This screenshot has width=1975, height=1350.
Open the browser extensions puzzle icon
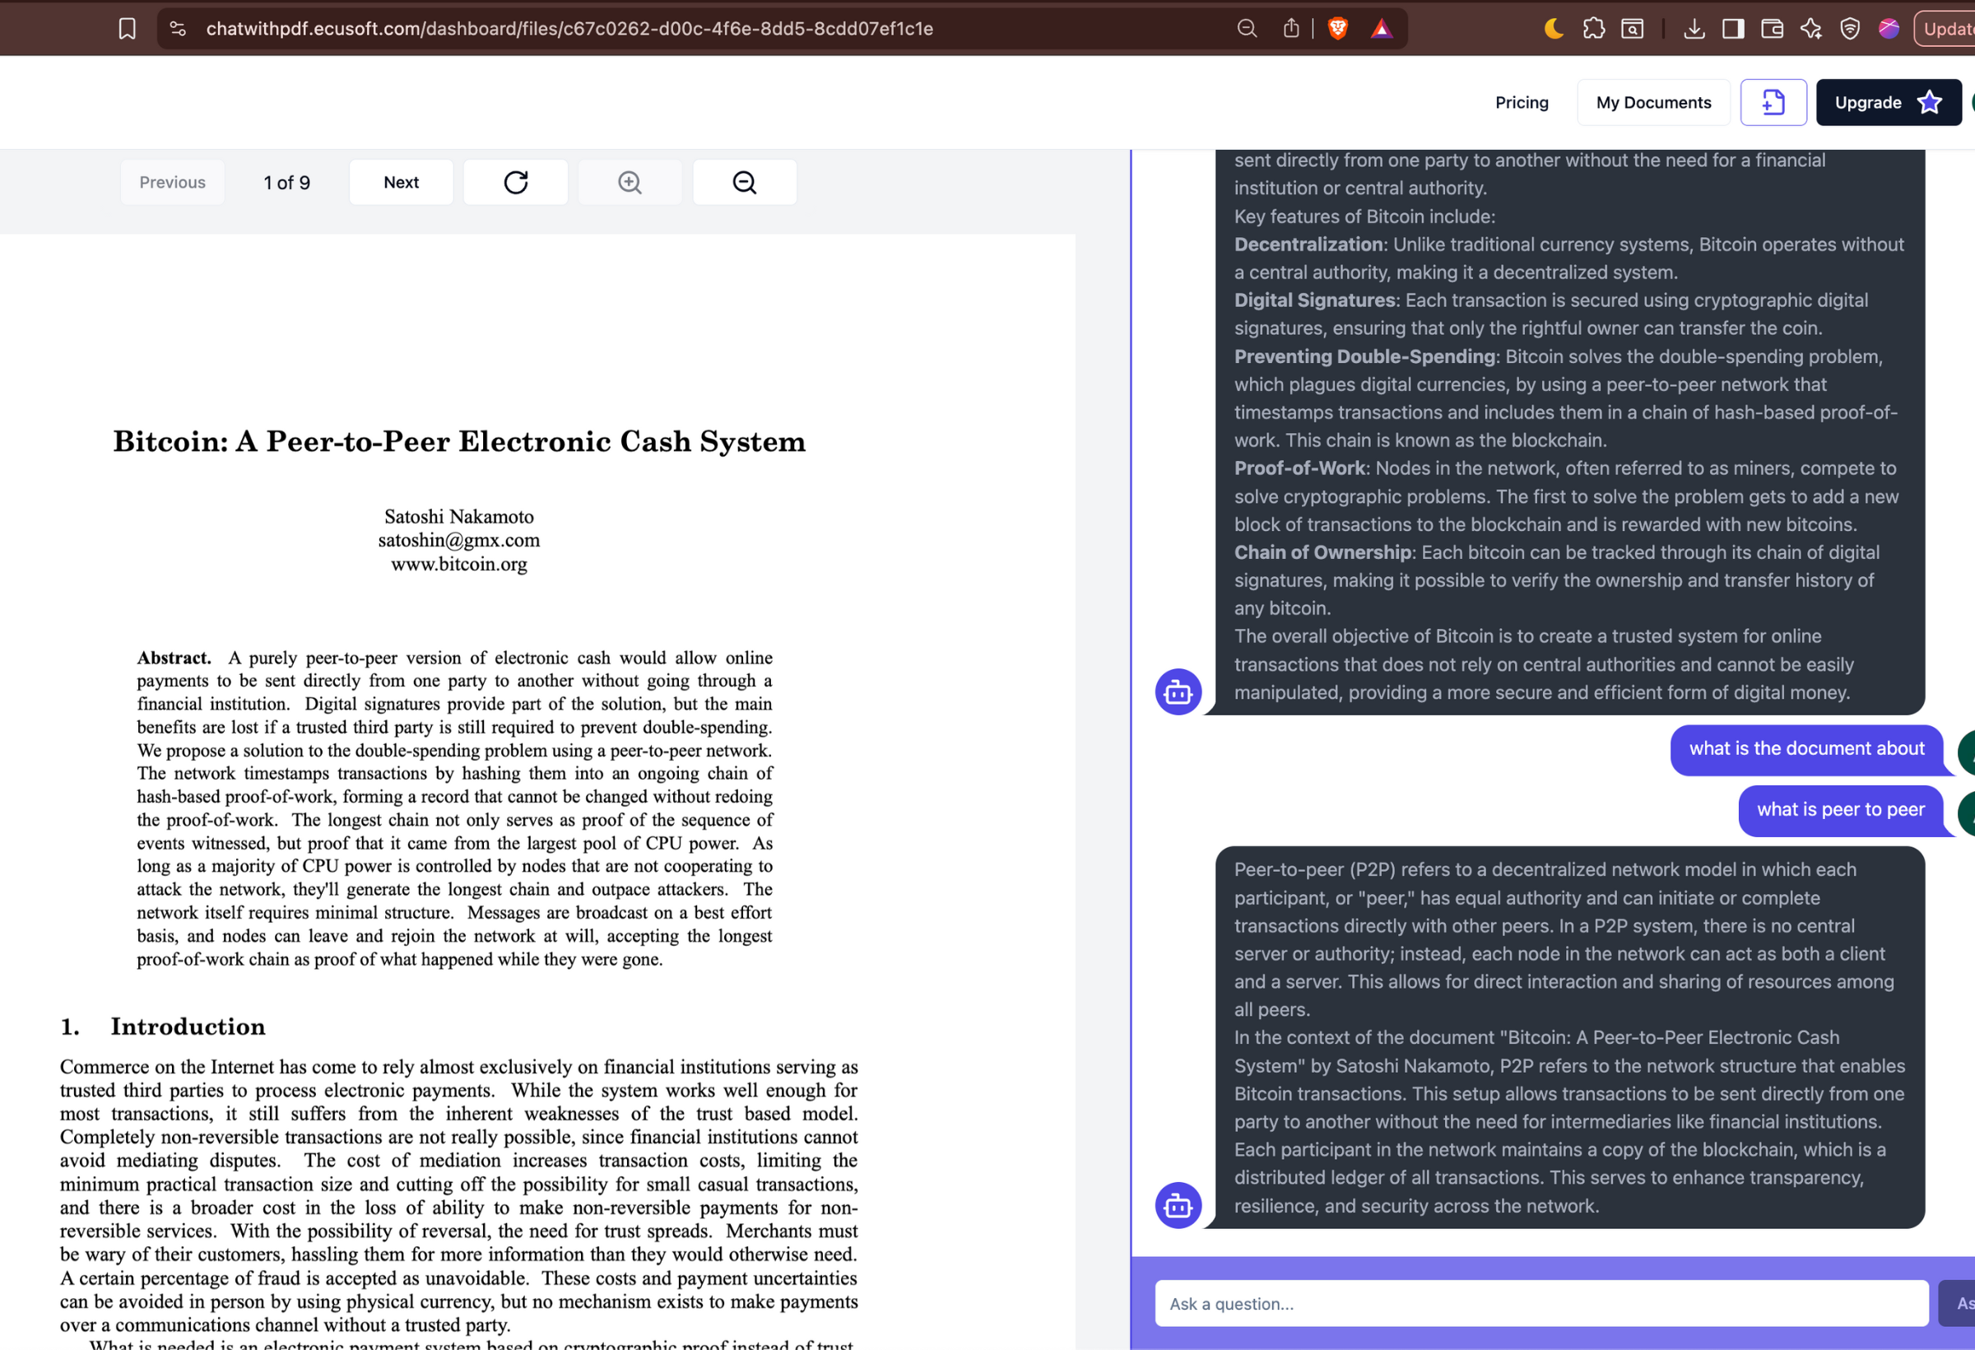1593,29
